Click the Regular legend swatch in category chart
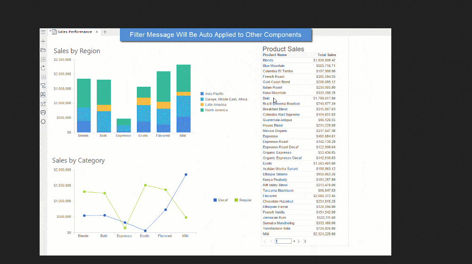Viewport: 472px width, 264px height. pos(236,200)
